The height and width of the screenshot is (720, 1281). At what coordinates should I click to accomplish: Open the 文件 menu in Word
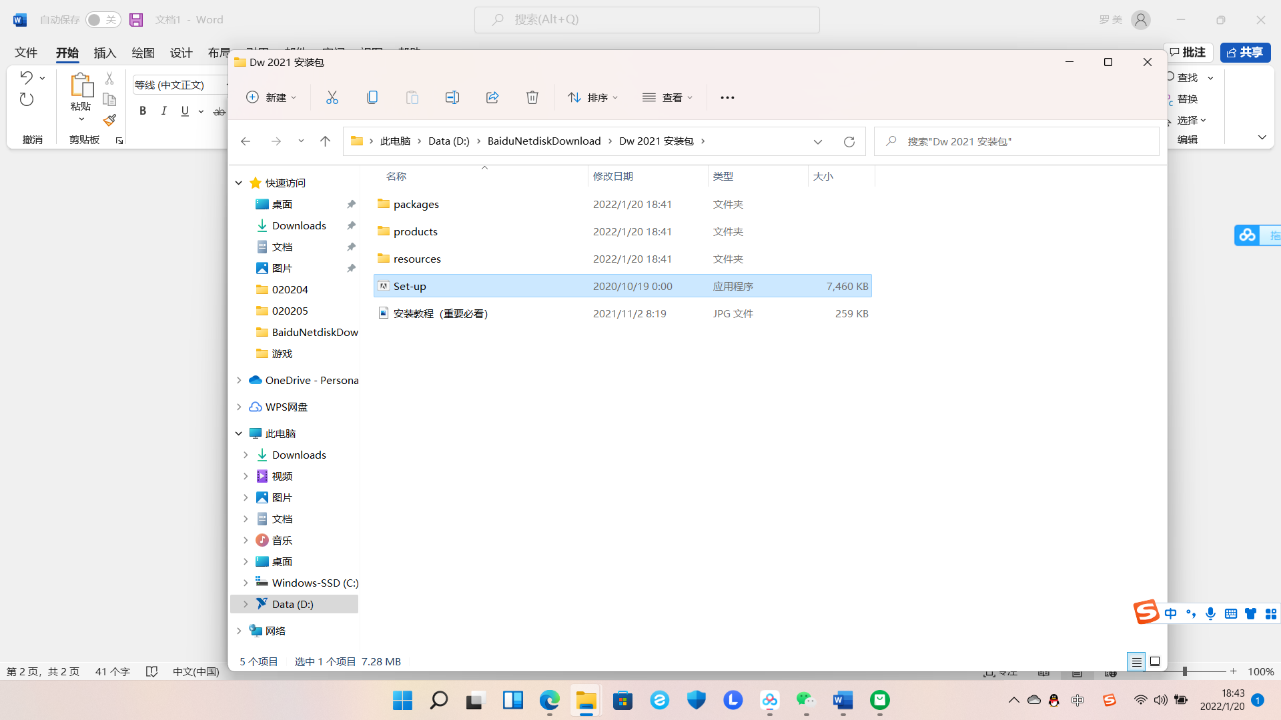(x=25, y=53)
